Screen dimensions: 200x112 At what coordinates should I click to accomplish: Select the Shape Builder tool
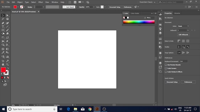click(x=3, y=45)
